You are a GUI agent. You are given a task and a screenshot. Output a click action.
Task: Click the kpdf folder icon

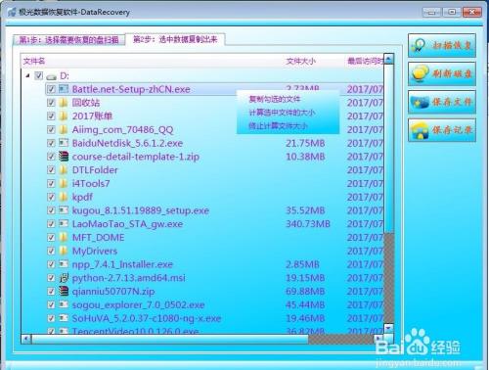point(64,197)
